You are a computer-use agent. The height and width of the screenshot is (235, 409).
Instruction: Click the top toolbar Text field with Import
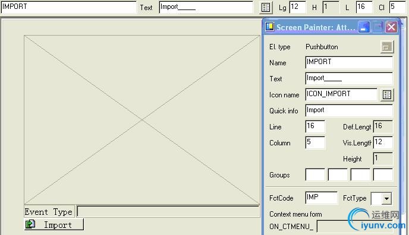point(206,7)
